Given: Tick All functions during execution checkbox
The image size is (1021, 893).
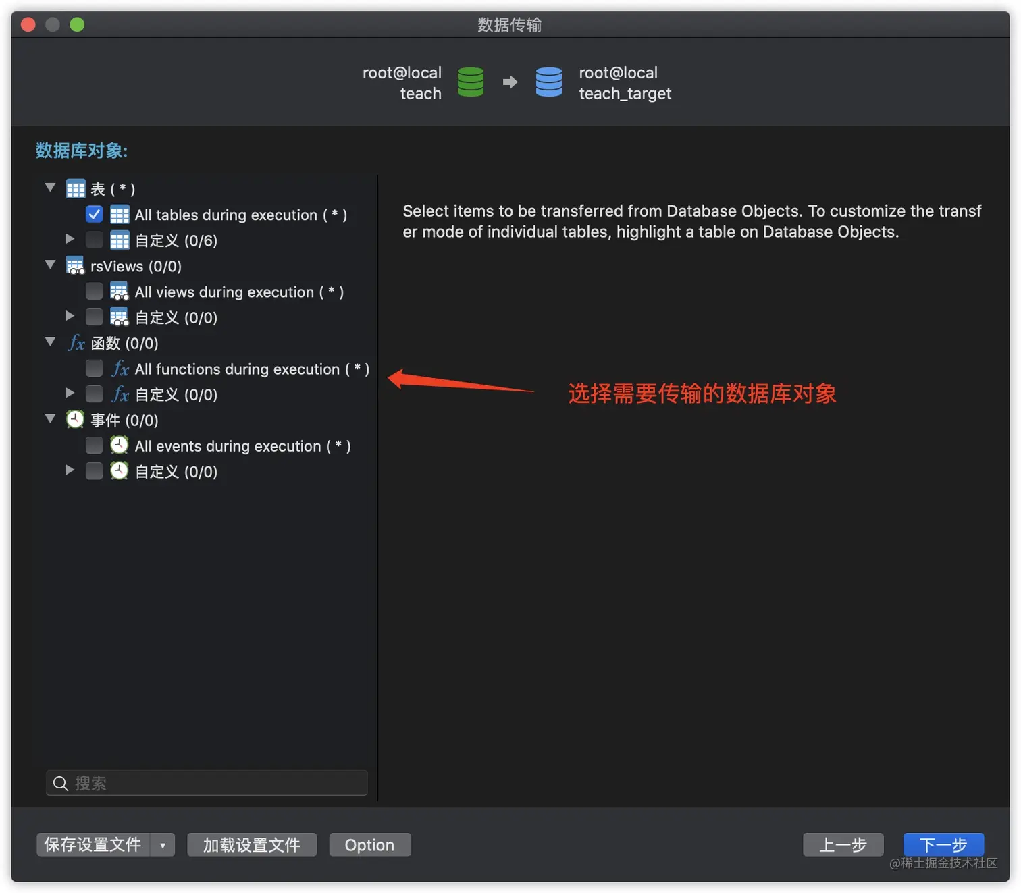Looking at the screenshot, I should (95, 369).
